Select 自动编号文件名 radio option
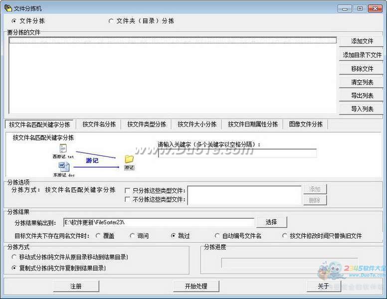Viewport: 387px width, 299px height. 217,236
